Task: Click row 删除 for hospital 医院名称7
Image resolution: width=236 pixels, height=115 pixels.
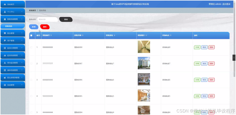Action: coord(212,63)
